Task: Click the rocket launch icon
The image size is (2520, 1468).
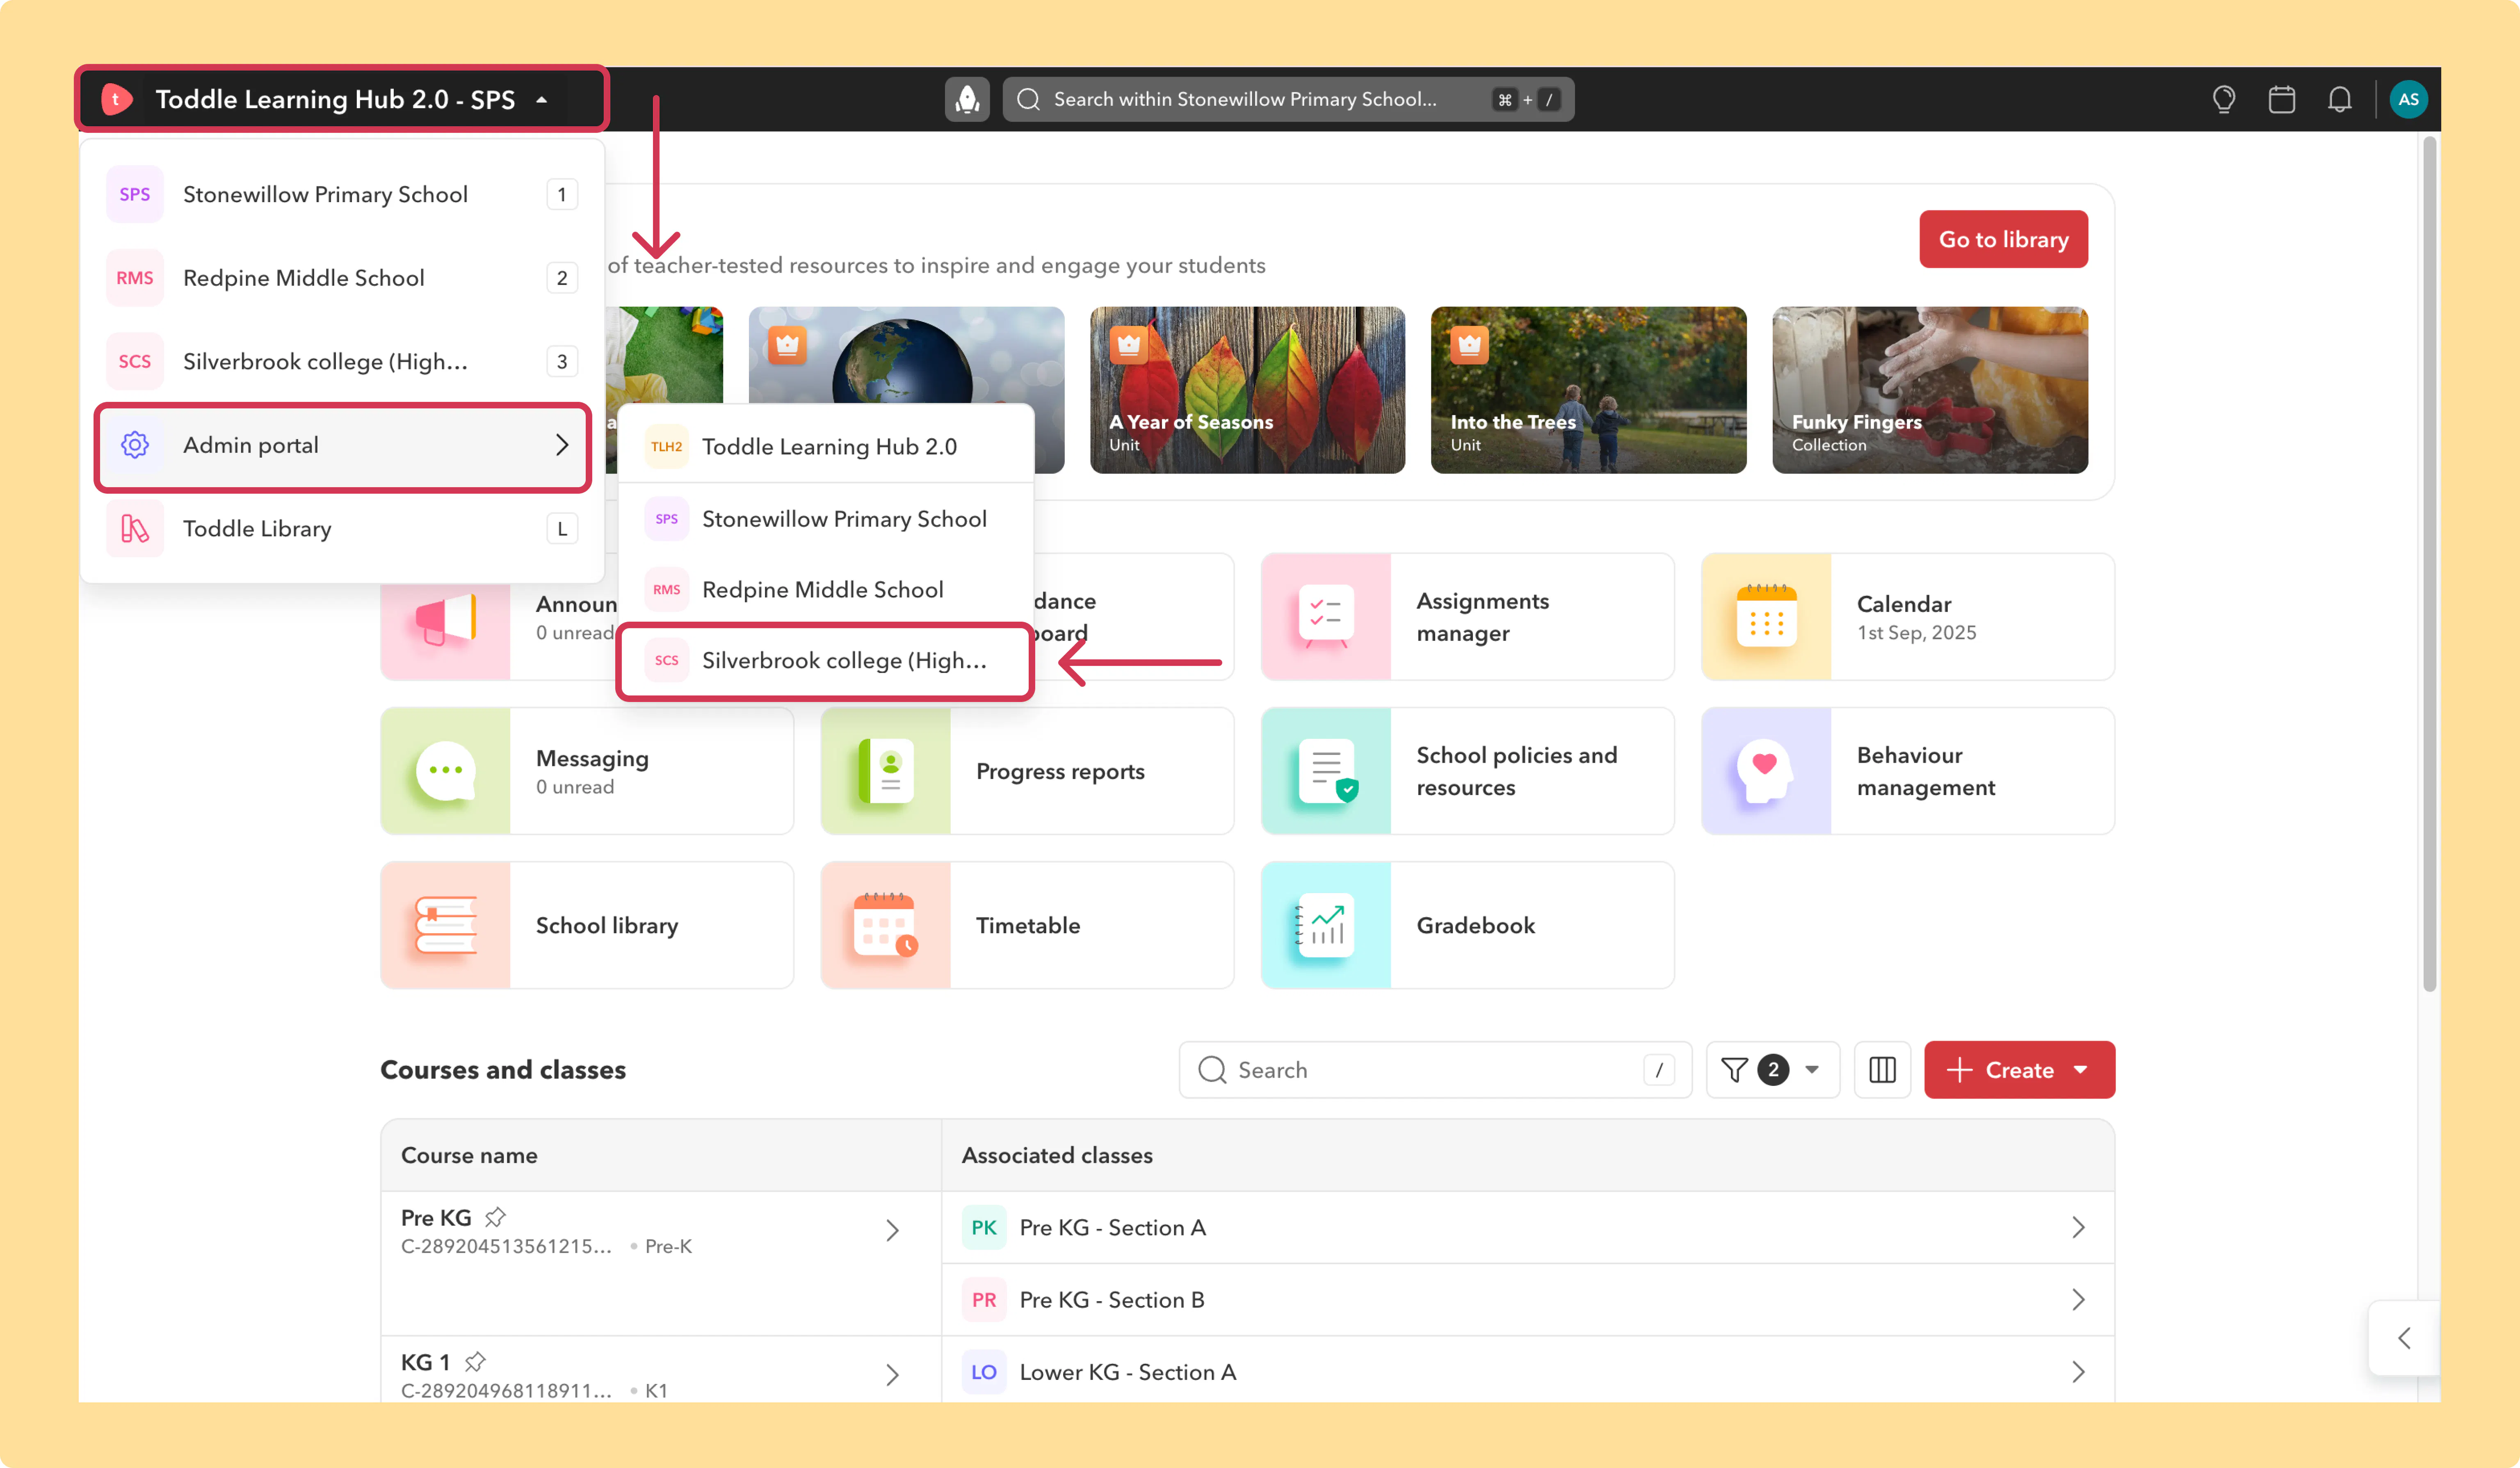Action: [x=967, y=99]
